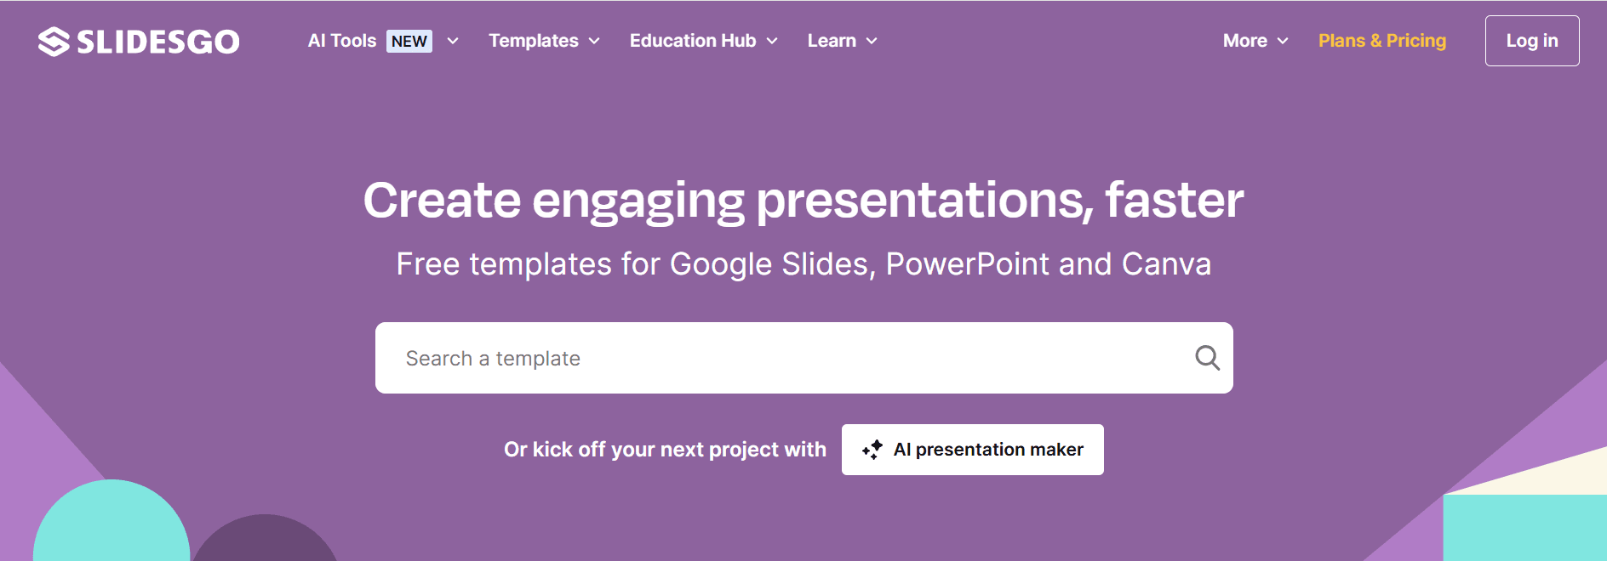Click the SLIDESGO wordmark text
This screenshot has width=1607, height=561.
click(x=158, y=42)
